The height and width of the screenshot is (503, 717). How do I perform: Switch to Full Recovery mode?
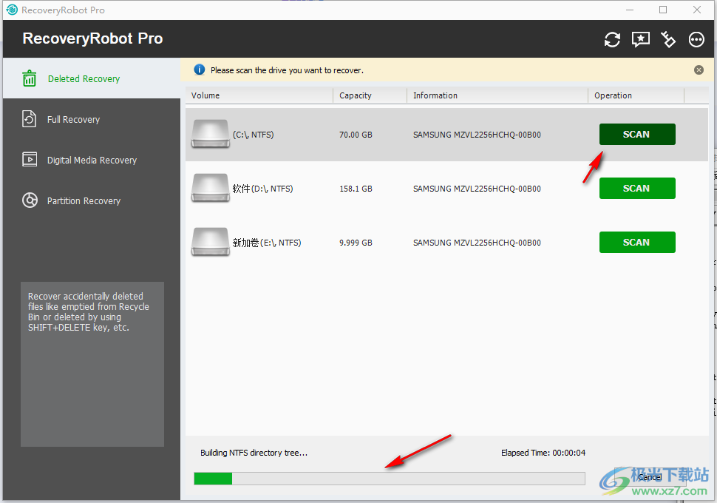coord(92,119)
